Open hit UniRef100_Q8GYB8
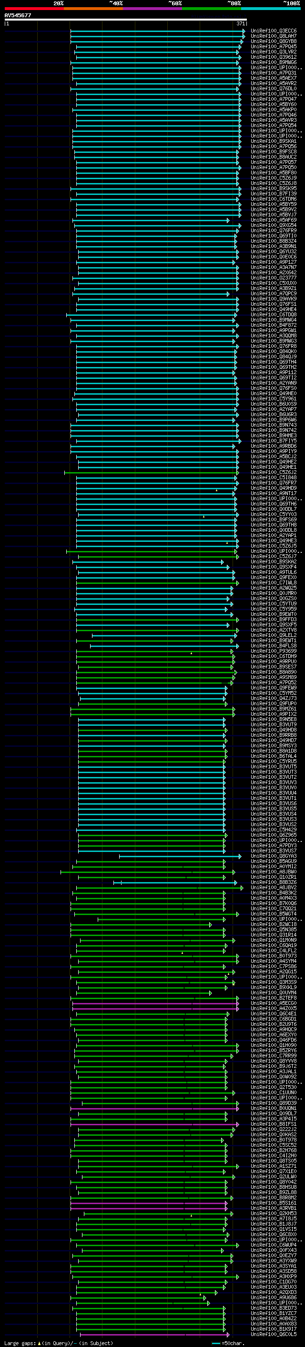305x1347 pixels. (274, 41)
